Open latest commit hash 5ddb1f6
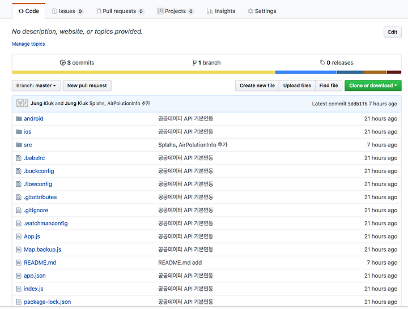The width and height of the screenshot is (408, 309). [x=358, y=104]
